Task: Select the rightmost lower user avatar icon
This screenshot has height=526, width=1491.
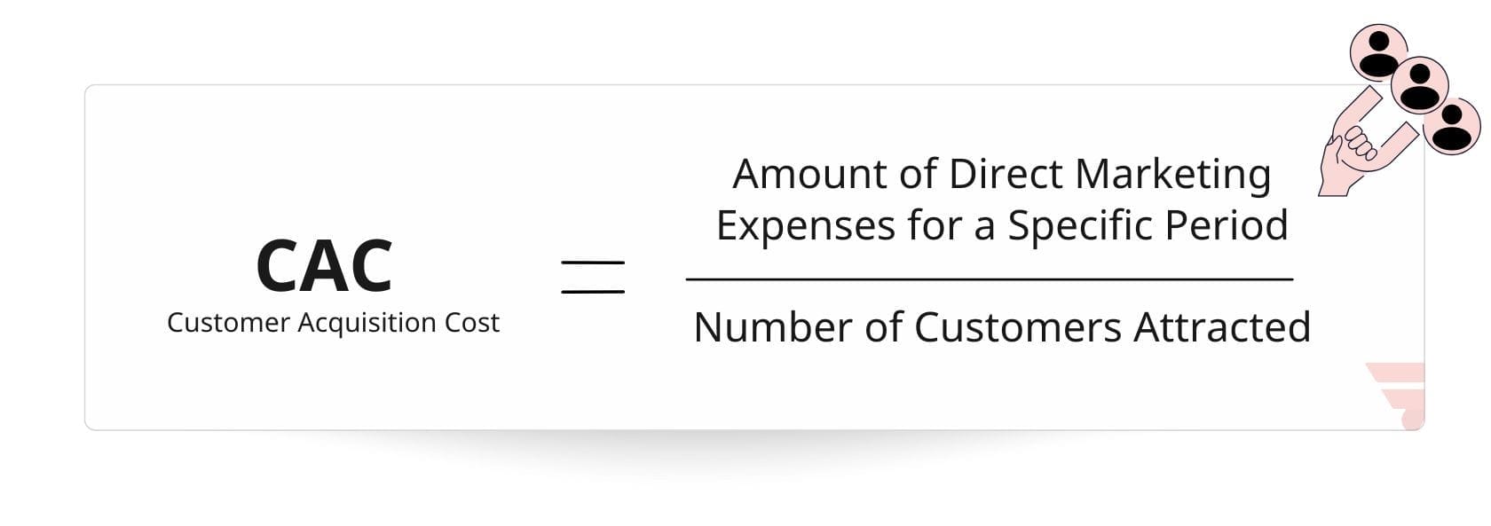Action: point(1452,126)
